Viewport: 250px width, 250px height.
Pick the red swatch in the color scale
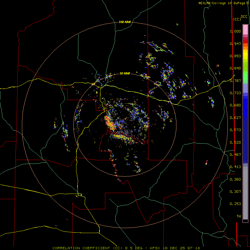[x=245, y=41]
